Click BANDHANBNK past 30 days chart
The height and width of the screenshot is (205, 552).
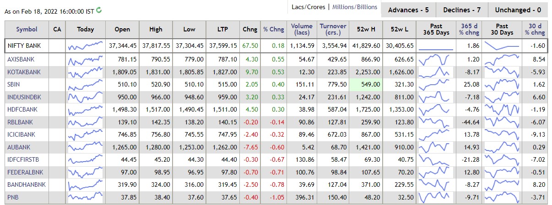(502, 184)
